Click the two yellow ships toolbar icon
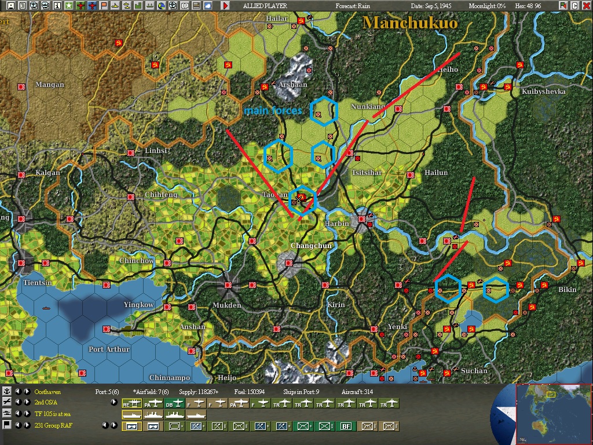The image size is (593, 445). (127, 5)
